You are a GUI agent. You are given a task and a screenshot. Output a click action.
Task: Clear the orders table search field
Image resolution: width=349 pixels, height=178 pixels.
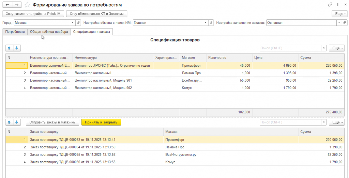coord(324,122)
